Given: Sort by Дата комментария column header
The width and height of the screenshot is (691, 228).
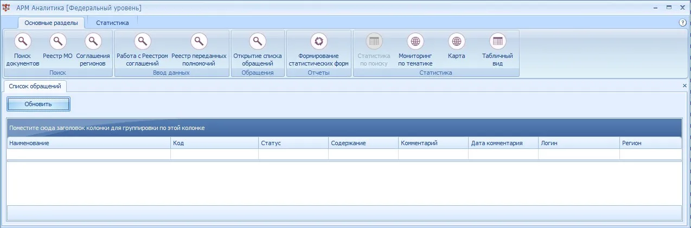Looking at the screenshot, I should [503, 143].
